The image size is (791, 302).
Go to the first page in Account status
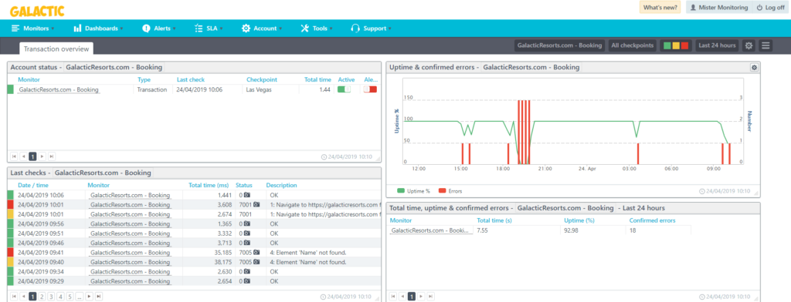point(14,156)
